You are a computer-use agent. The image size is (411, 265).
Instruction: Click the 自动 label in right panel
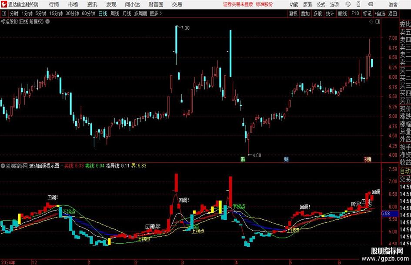(x=405, y=171)
